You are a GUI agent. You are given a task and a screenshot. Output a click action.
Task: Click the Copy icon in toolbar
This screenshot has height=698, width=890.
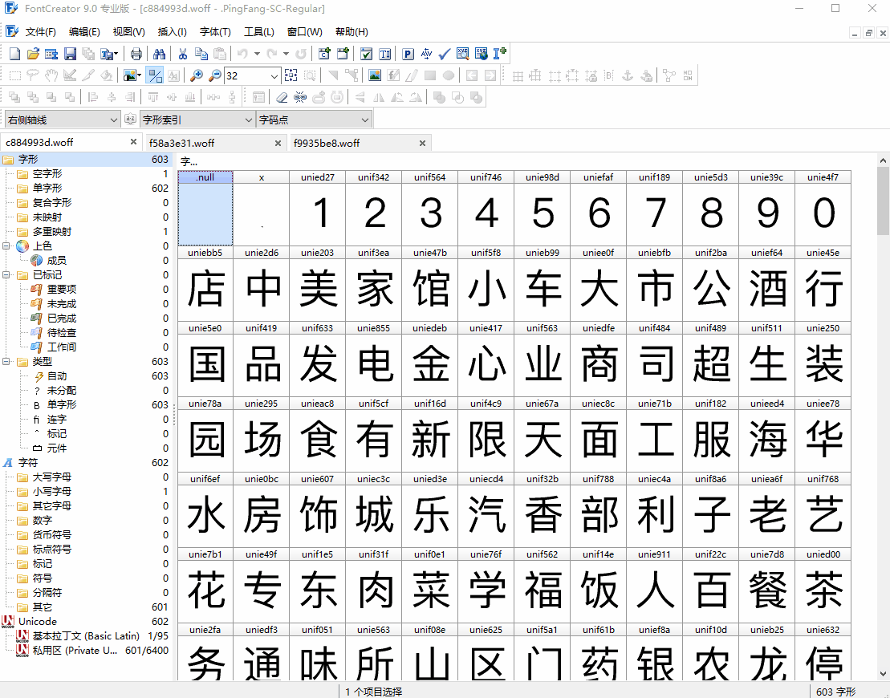point(201,54)
